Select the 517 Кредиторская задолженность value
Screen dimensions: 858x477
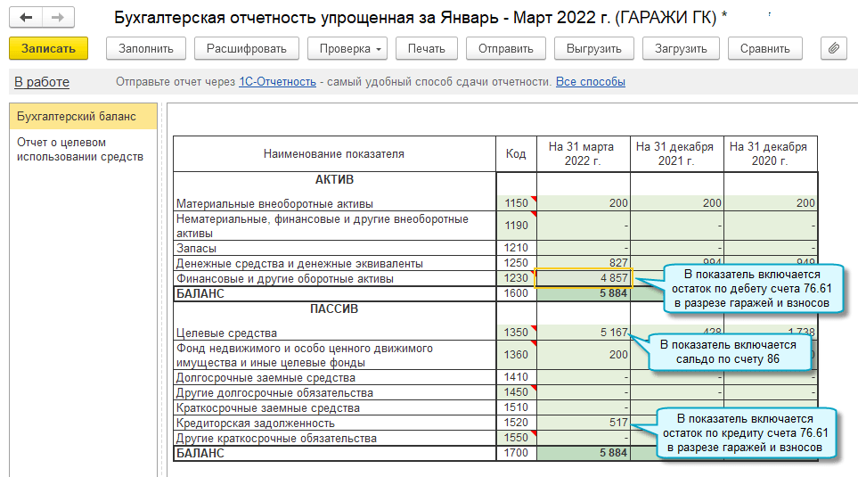coord(584,423)
